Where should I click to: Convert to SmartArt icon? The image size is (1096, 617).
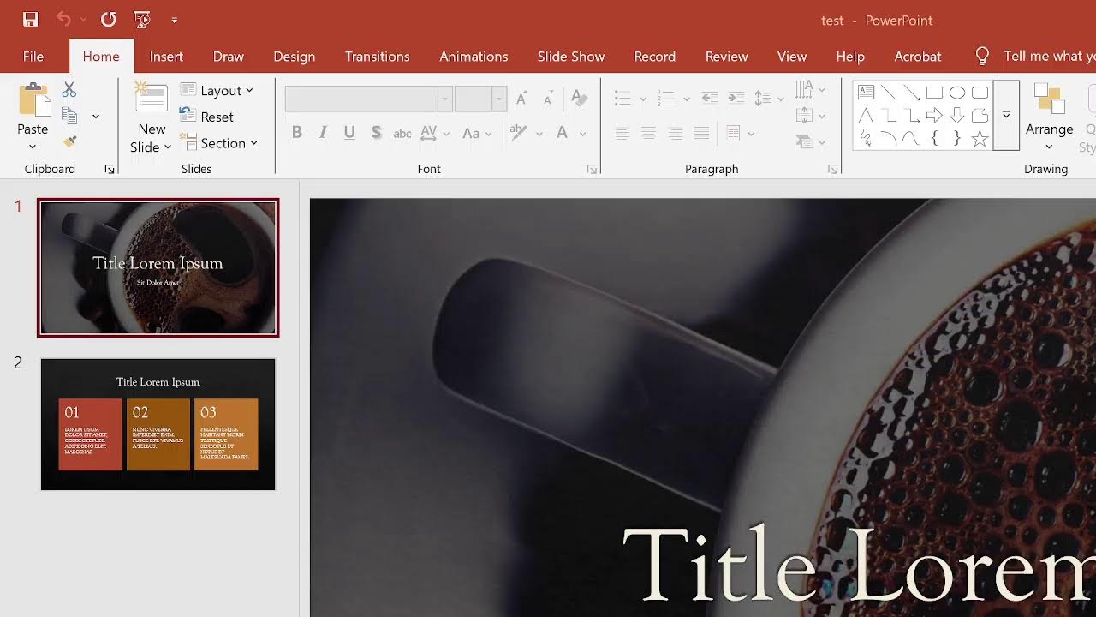click(809, 141)
